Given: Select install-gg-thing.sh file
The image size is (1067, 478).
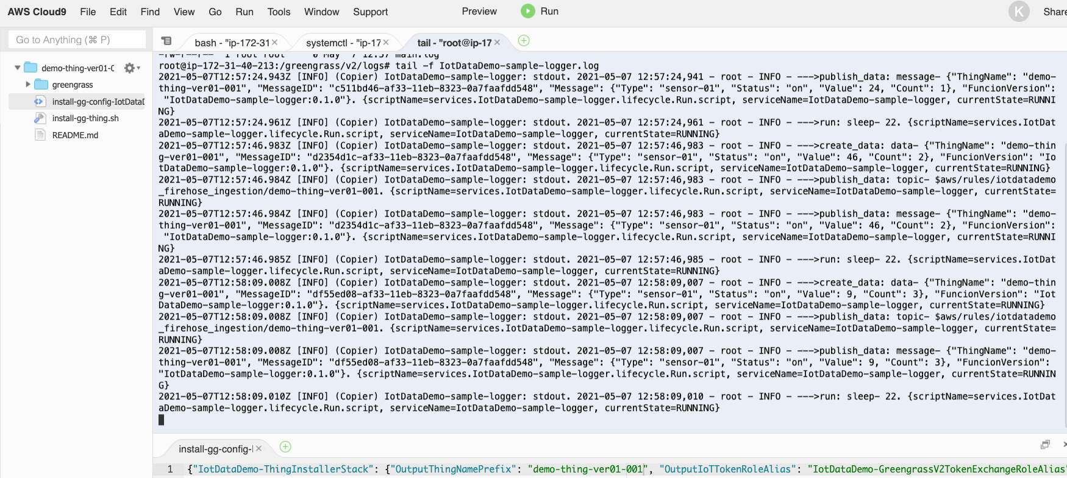Looking at the screenshot, I should 85,118.
